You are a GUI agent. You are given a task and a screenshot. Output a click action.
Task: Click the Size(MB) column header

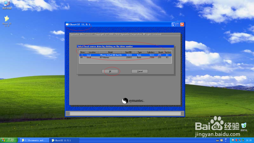(129, 52)
